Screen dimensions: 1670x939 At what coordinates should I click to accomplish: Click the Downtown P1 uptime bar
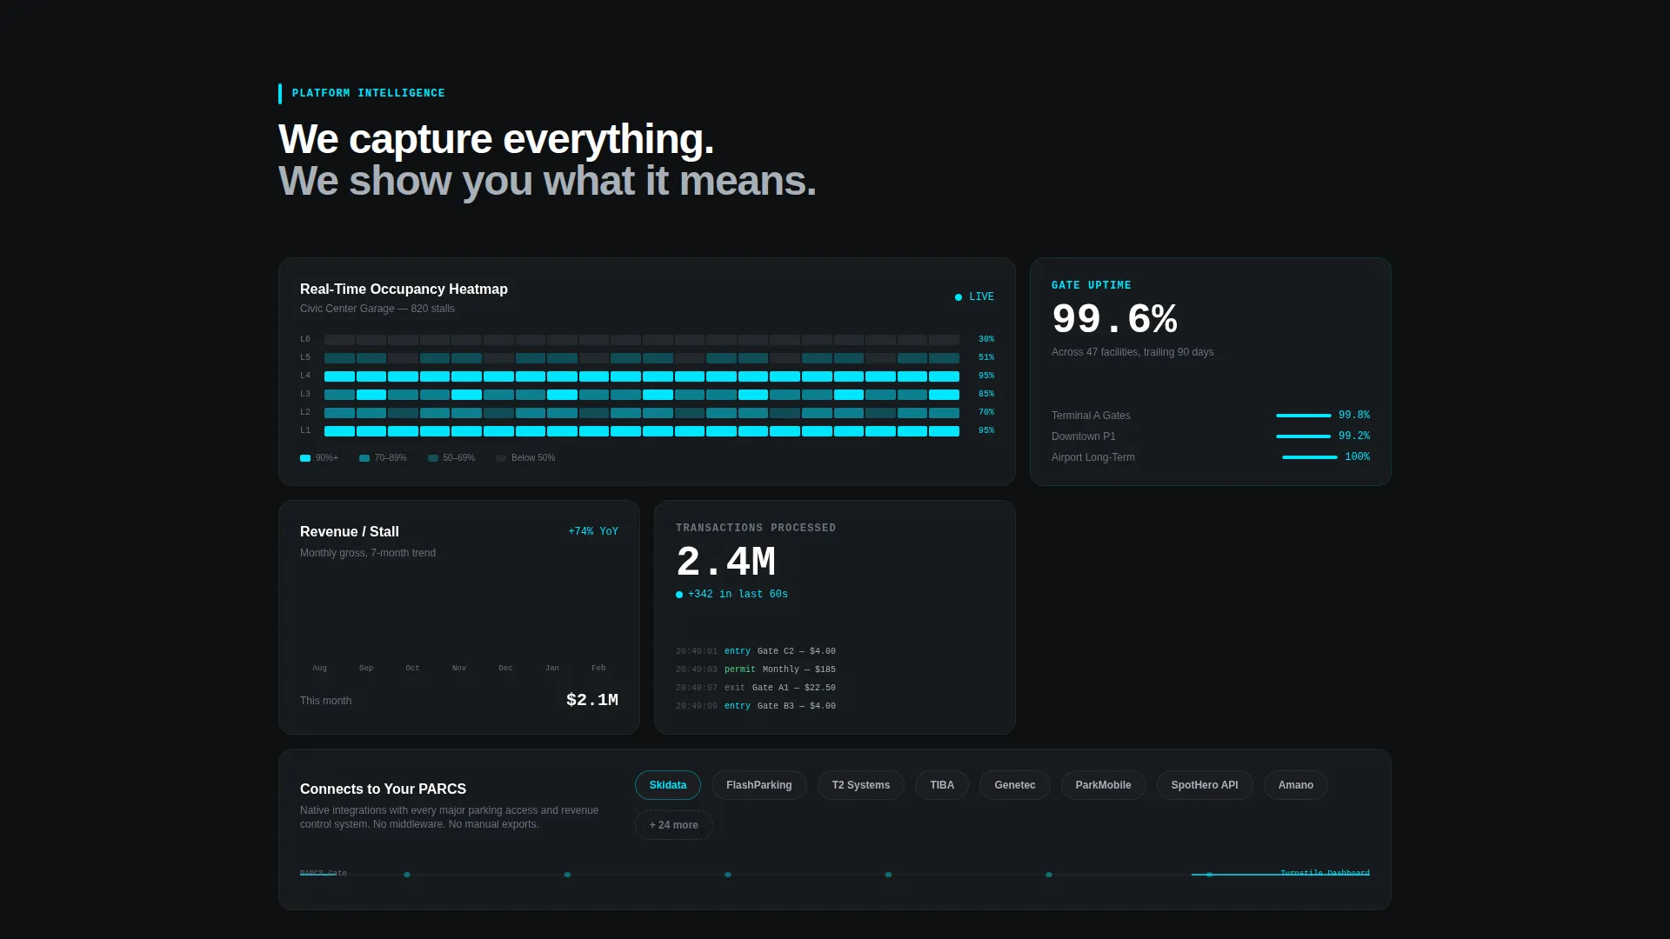click(1303, 436)
